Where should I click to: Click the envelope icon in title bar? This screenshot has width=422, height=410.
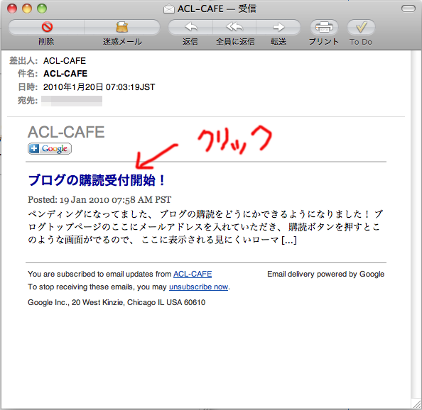coord(169,9)
